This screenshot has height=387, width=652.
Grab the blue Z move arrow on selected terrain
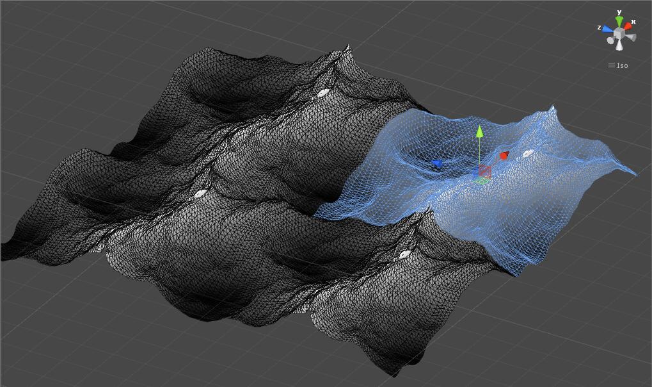(436, 163)
